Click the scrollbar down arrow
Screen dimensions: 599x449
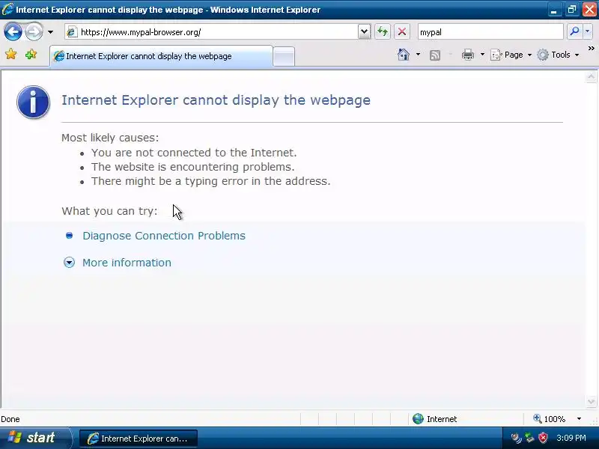(591, 401)
